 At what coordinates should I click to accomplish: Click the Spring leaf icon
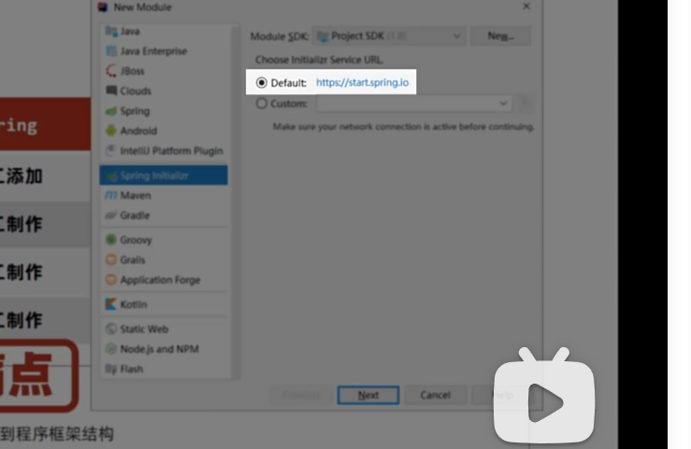[111, 111]
